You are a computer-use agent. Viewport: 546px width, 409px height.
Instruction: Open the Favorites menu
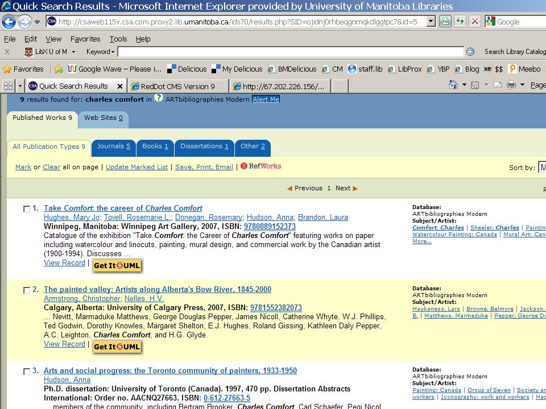85,39
